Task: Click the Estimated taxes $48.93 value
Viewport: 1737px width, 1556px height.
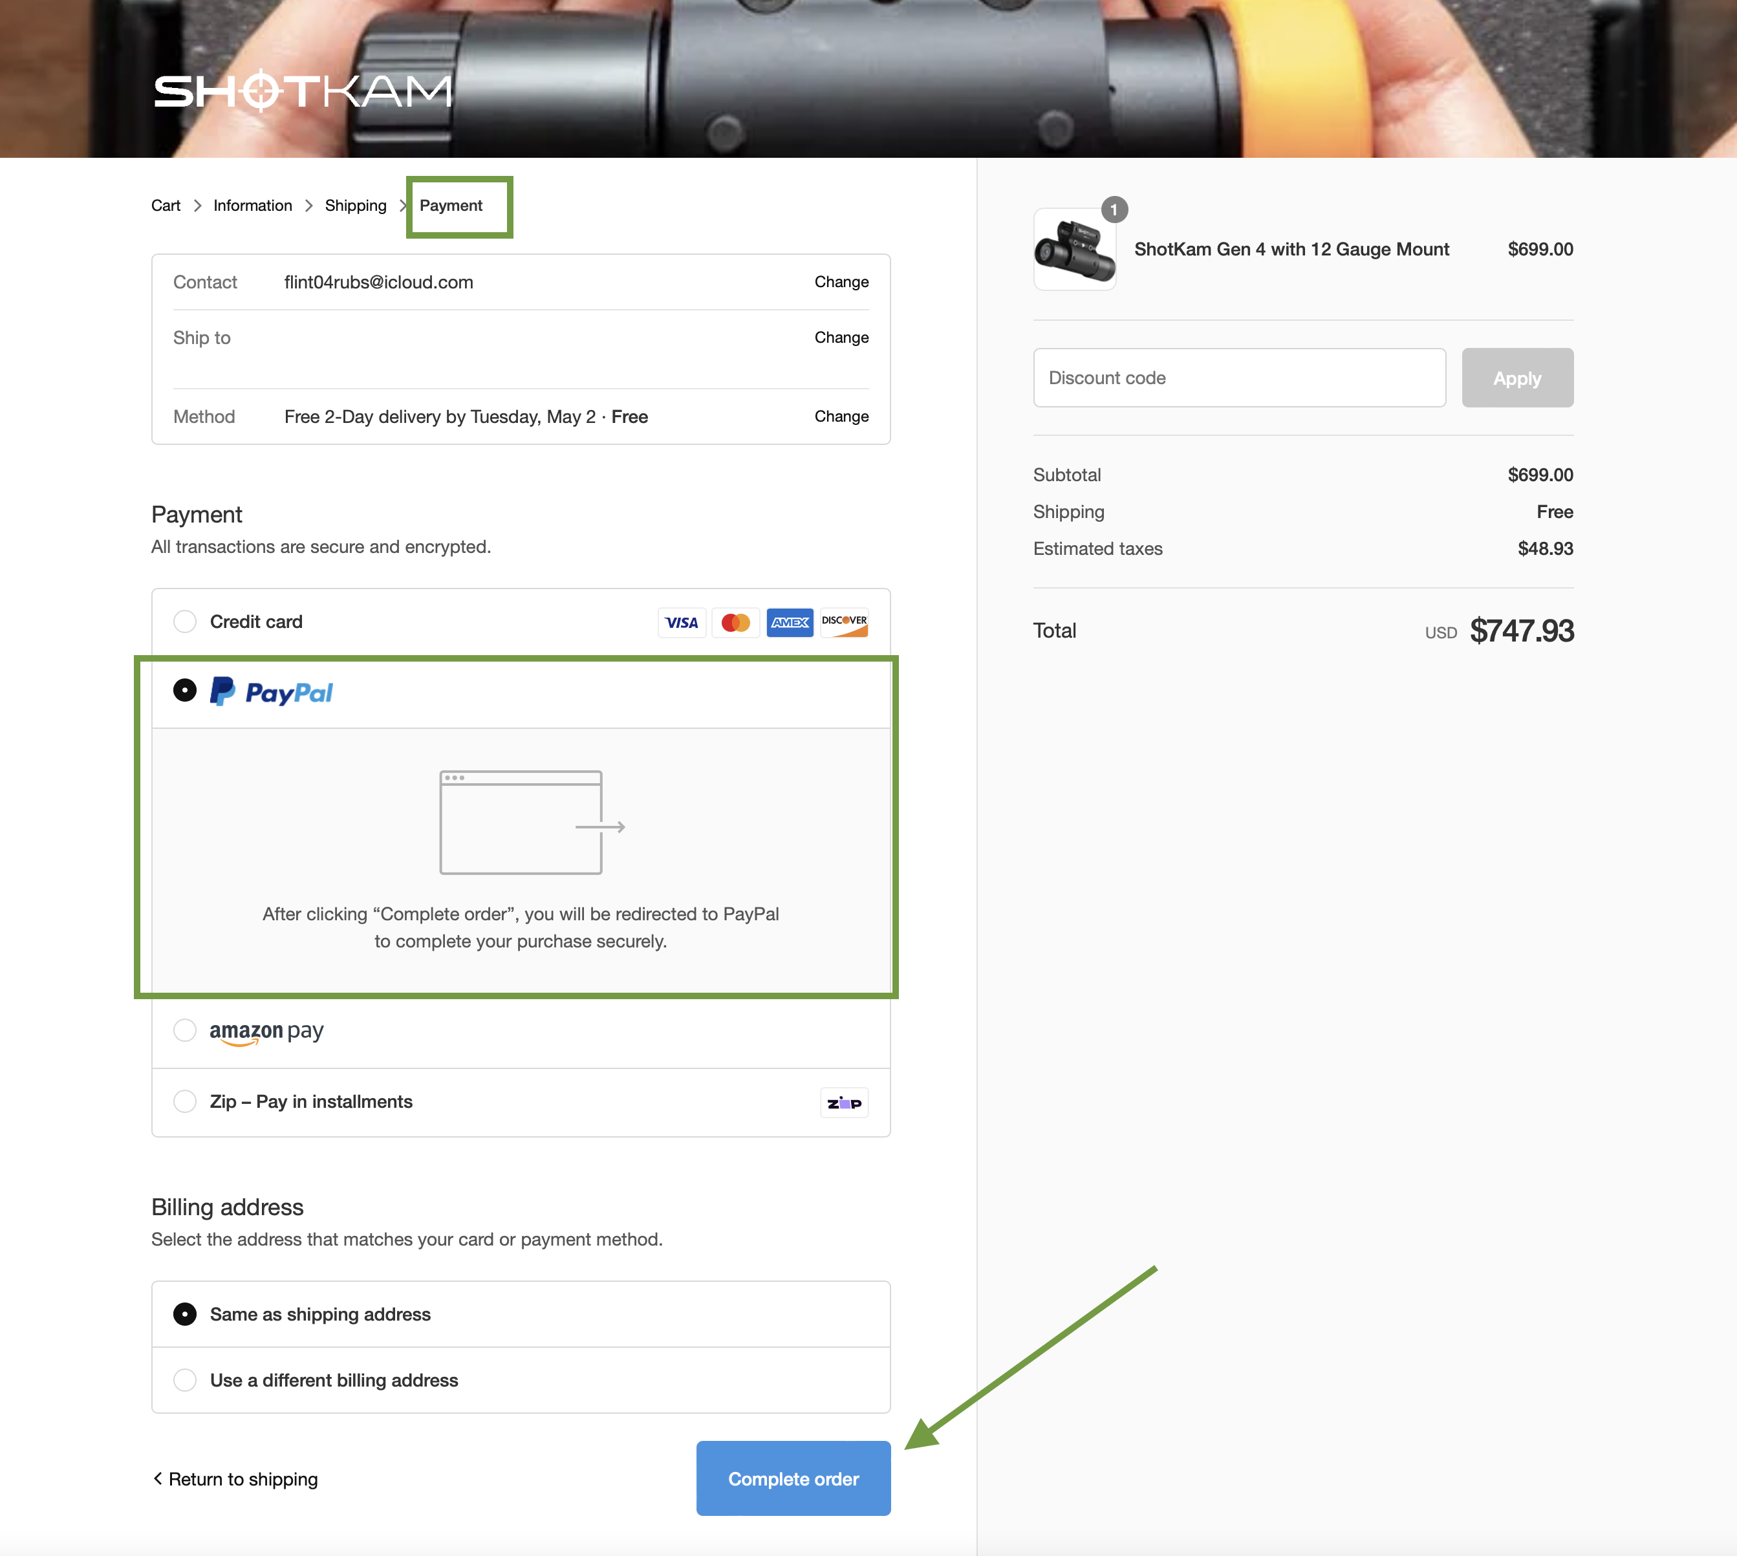Action: click(x=1546, y=549)
